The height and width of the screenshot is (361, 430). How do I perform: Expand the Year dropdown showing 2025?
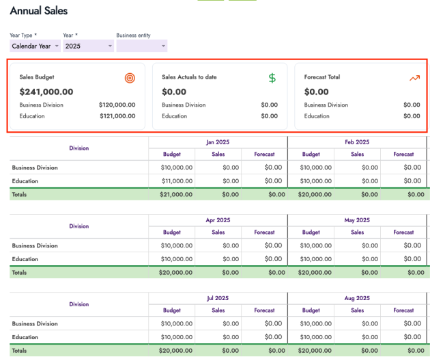pyautogui.click(x=88, y=46)
